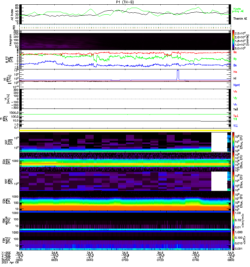Click the Keogram axis label
250x267 pixels.
pos(10,40)
